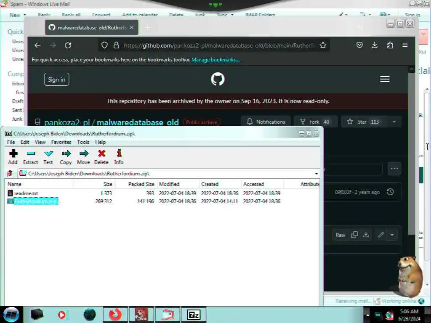This screenshot has height=323, width=431.
Task: Click the GitHub Sign in button
Action: (57, 79)
